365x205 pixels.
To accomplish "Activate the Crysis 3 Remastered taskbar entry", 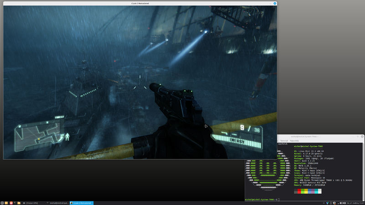I will point(82,203).
